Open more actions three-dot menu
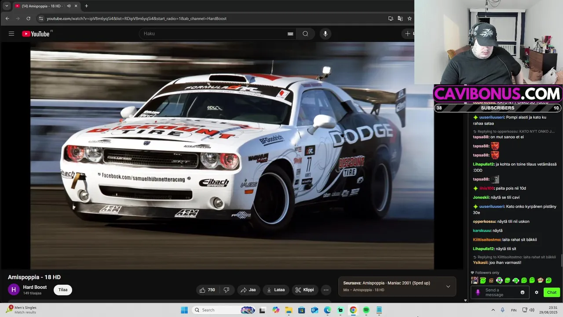The height and width of the screenshot is (317, 563). 326,290
